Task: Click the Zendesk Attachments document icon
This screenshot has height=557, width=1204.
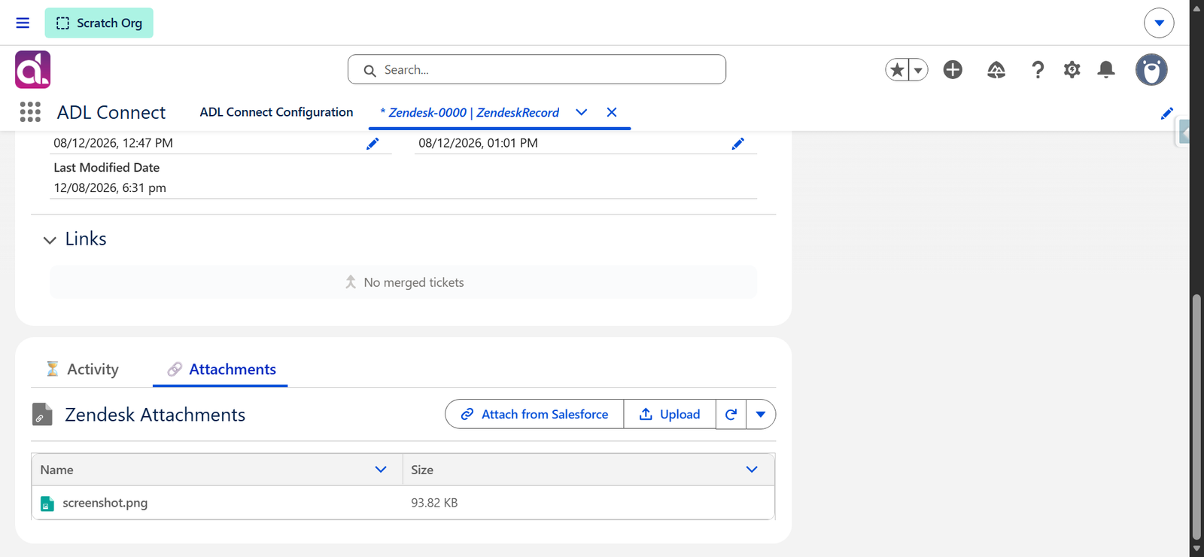Action: click(x=42, y=414)
